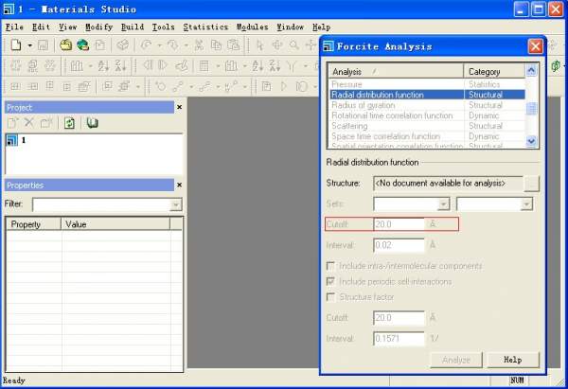Click the Copy icon in toolbar
Viewport: 568px width, 389px height.
(x=216, y=45)
